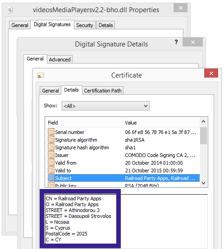Viewport: 224px width, 249px height.
Task: Click the help question mark in Digital Signature Details
Action: (x=176, y=42)
